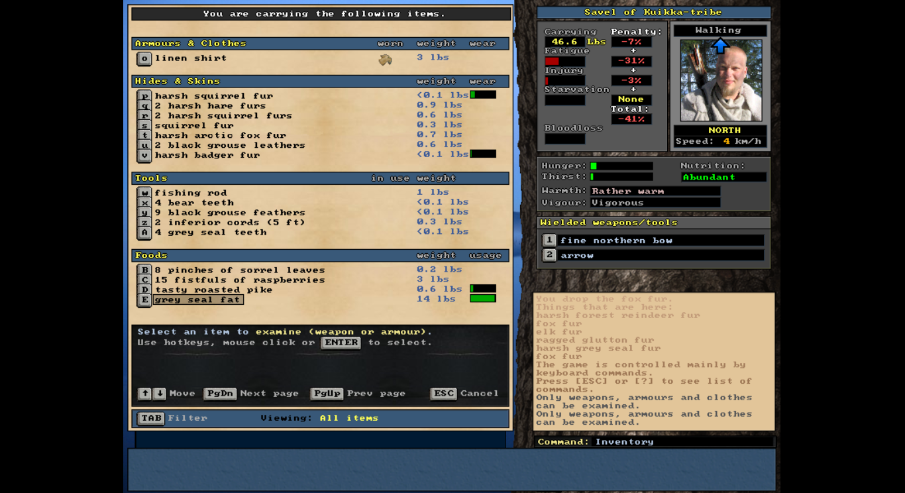This screenshot has width=905, height=493.
Task: Select the Tools section header
Action: pyautogui.click(x=321, y=178)
